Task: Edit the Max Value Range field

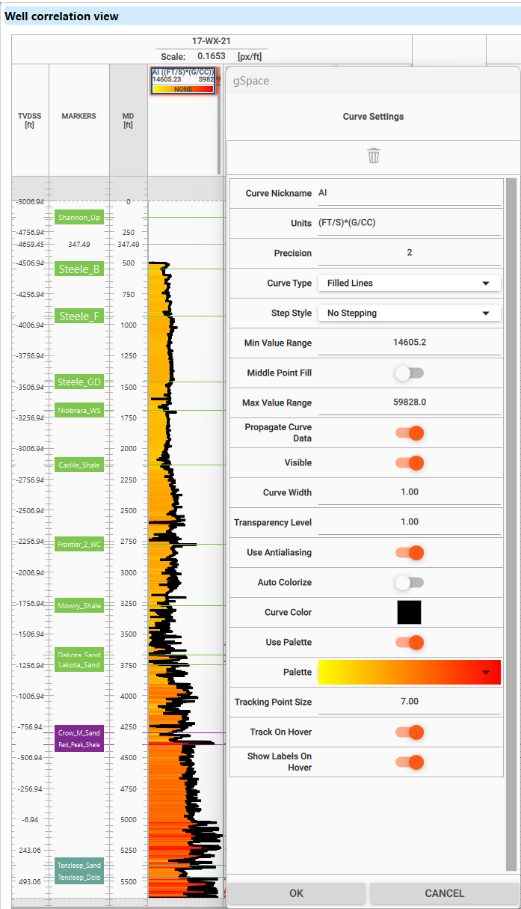Action: point(410,403)
